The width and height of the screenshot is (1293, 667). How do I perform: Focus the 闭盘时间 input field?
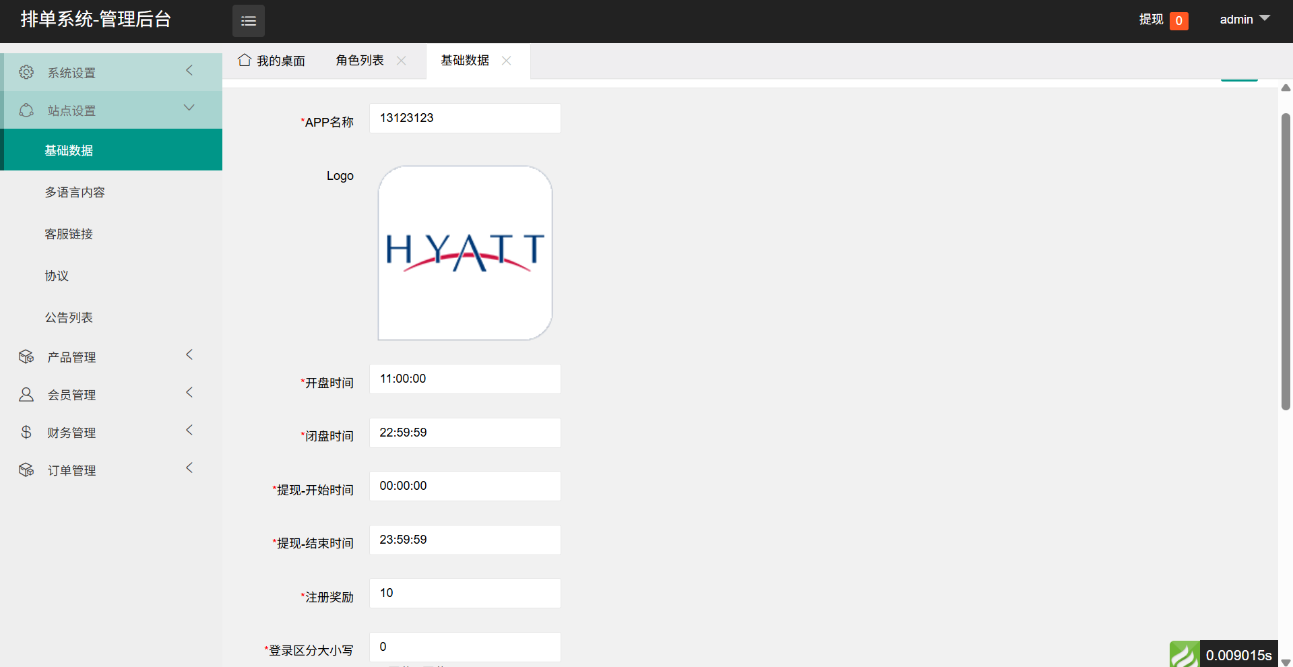click(465, 433)
